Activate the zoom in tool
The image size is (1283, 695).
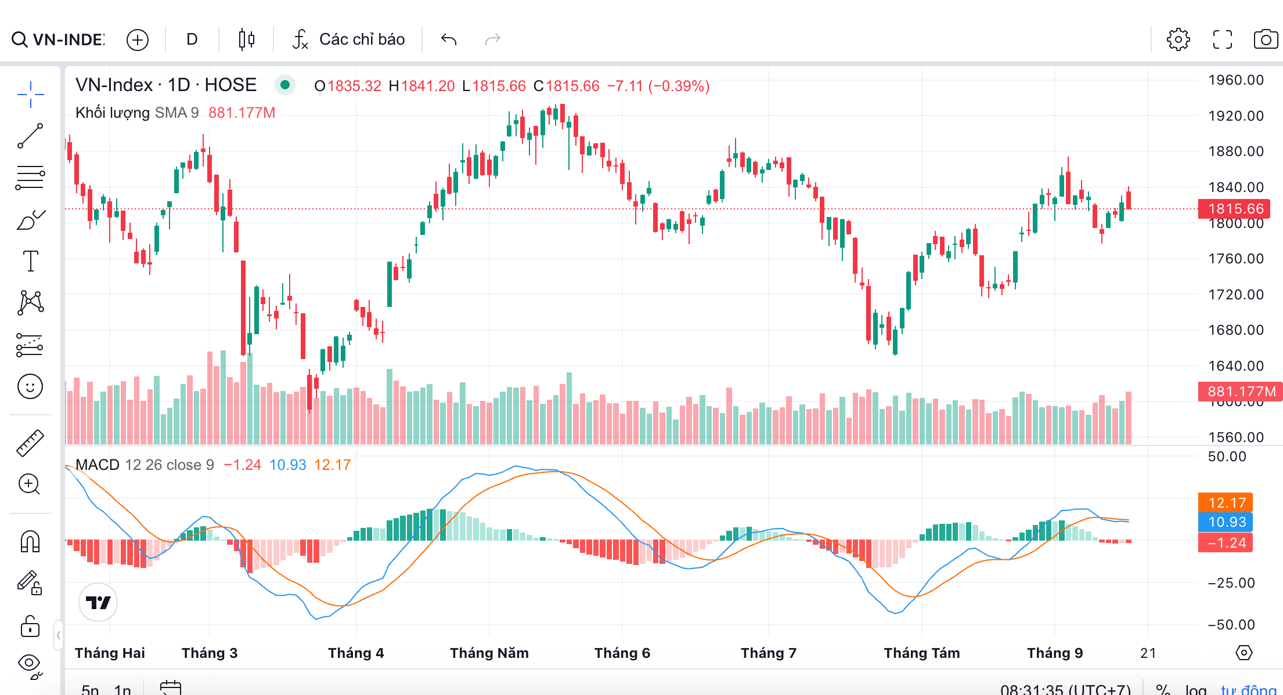29,484
